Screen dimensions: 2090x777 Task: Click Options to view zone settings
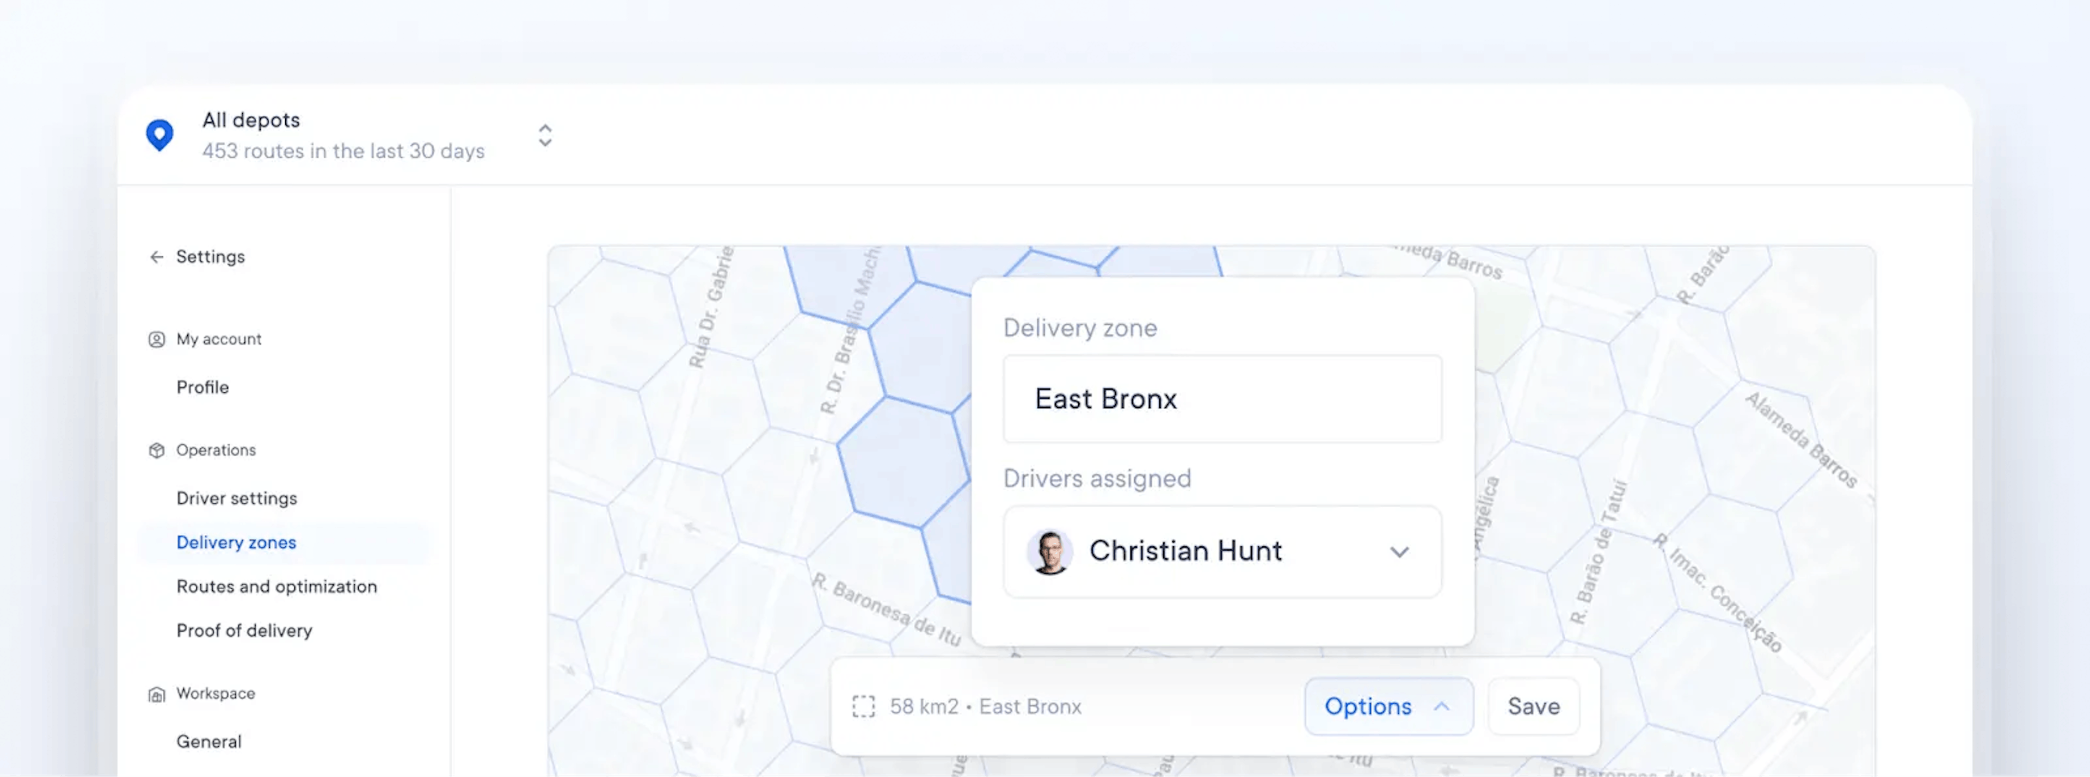click(1386, 706)
